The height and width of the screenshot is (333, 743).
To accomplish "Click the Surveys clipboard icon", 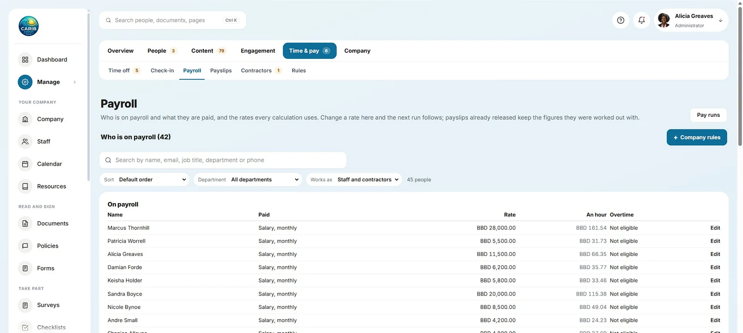I will 25,305.
